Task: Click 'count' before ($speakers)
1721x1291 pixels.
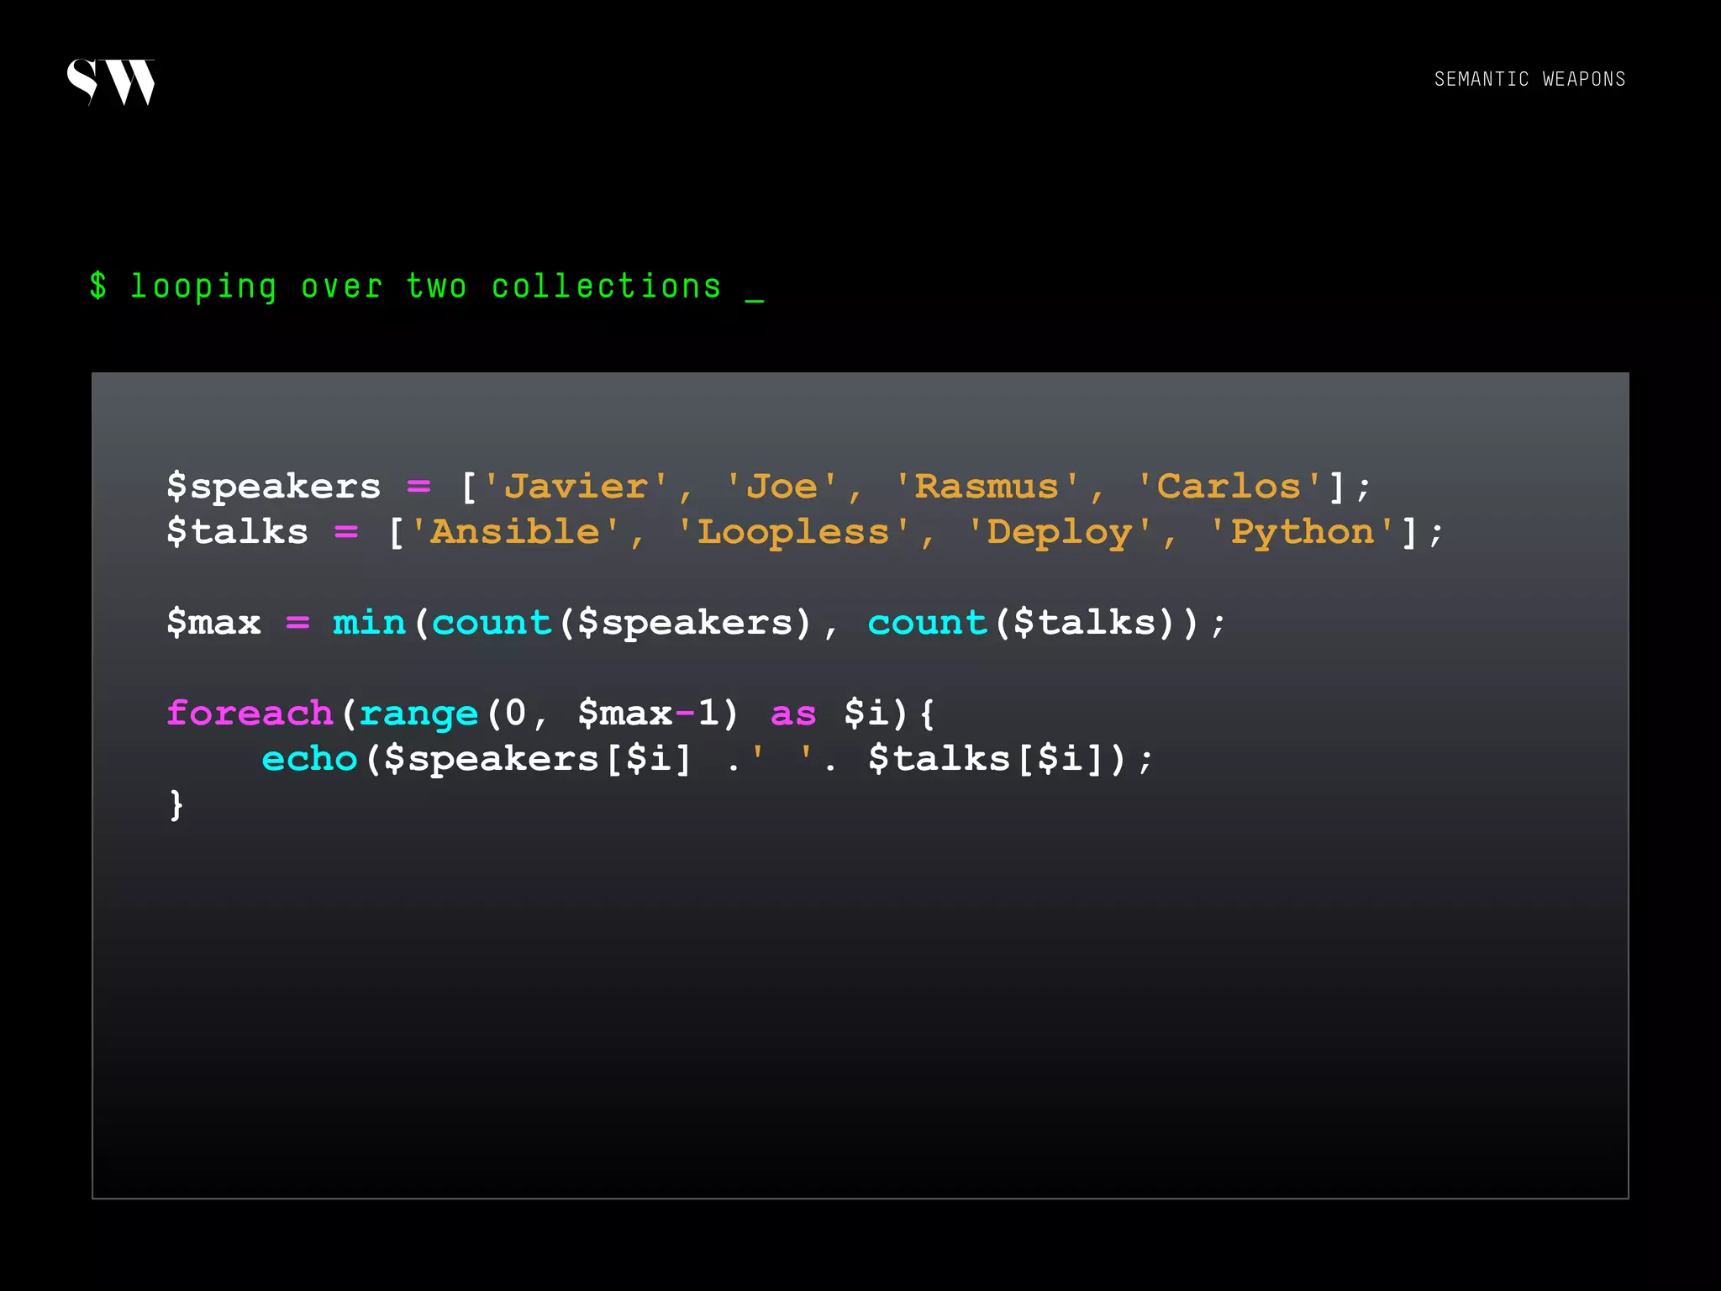Action: click(491, 623)
